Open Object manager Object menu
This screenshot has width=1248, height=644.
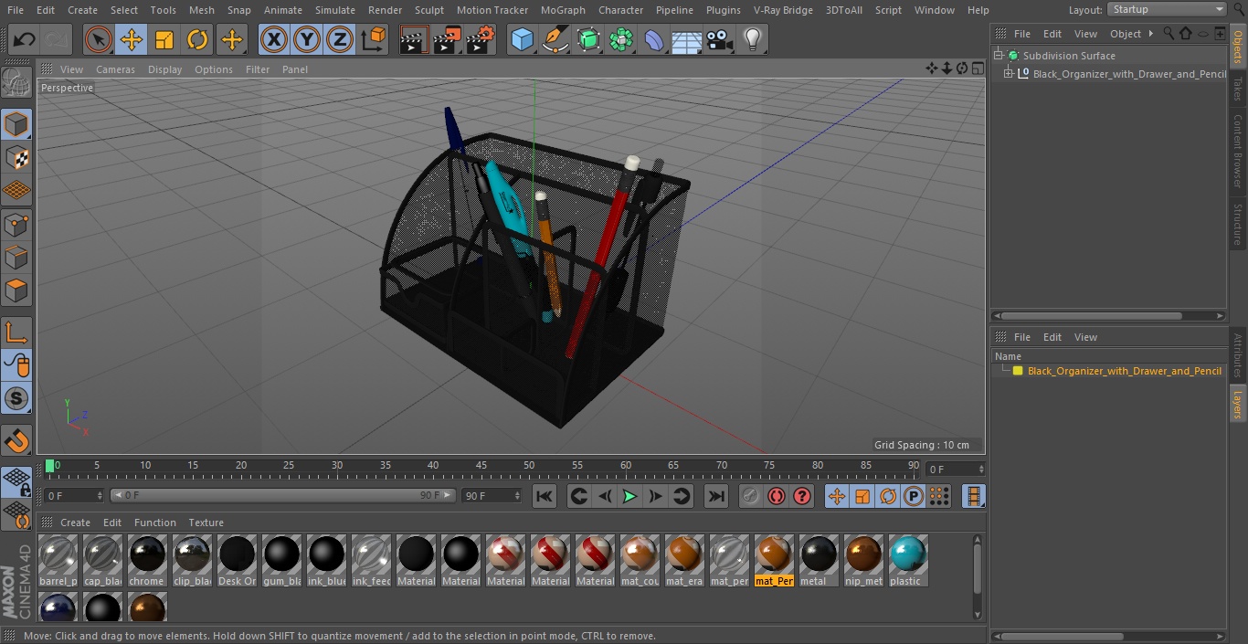pos(1126,34)
